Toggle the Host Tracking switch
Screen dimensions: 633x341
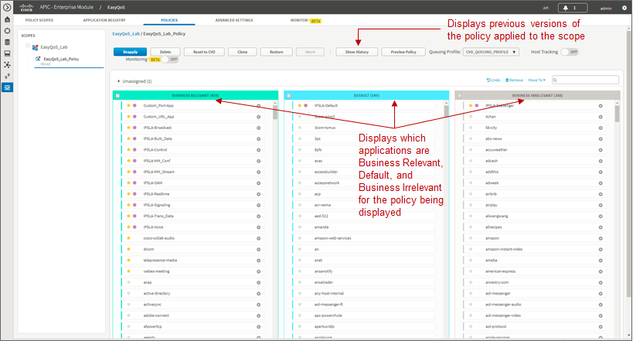pos(570,52)
